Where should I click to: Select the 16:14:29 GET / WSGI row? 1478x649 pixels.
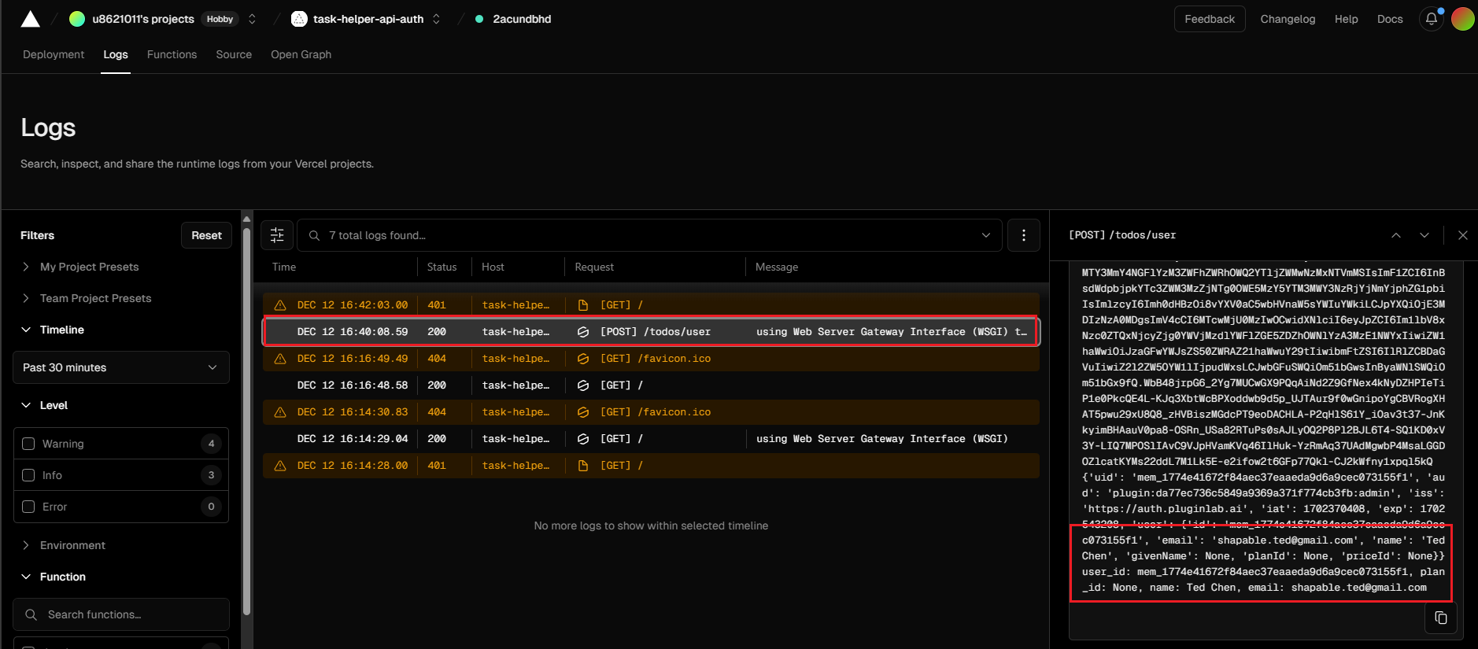(651, 439)
